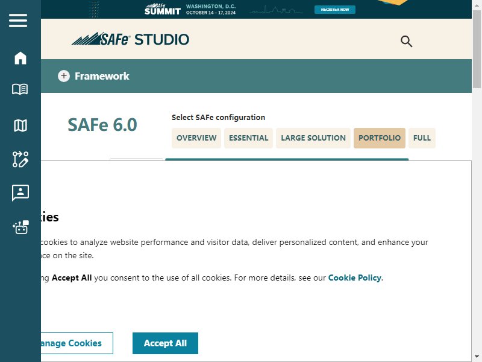
Task: Click the Manage Cookies button
Action: [x=77, y=343]
